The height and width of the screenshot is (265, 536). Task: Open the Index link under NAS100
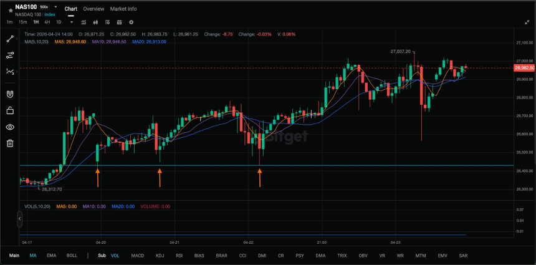point(50,15)
